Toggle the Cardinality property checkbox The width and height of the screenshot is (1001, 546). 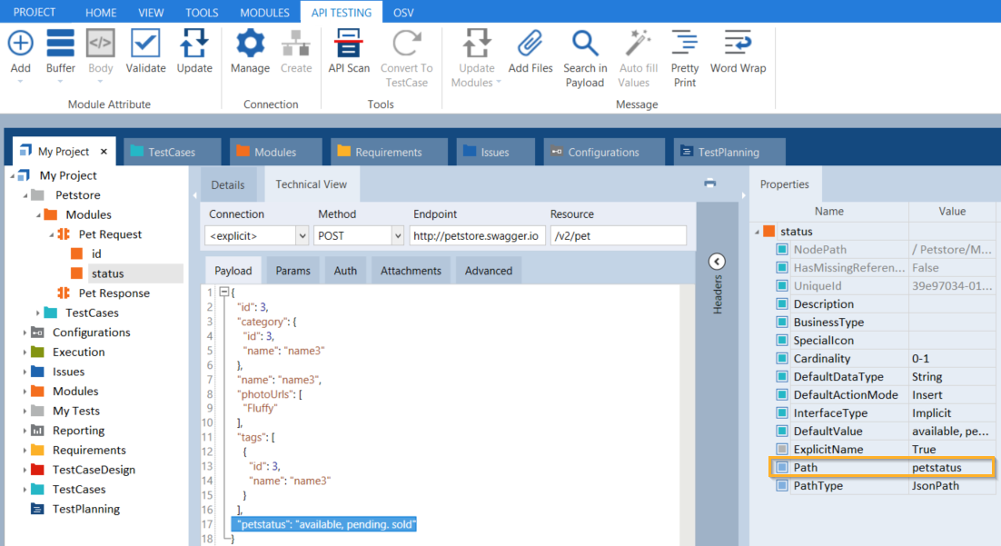point(782,359)
